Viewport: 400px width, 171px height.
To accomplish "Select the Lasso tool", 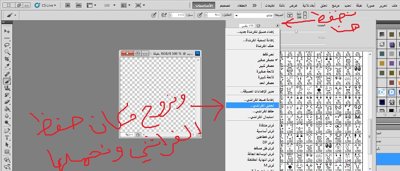I will click(x=7, y=45).
